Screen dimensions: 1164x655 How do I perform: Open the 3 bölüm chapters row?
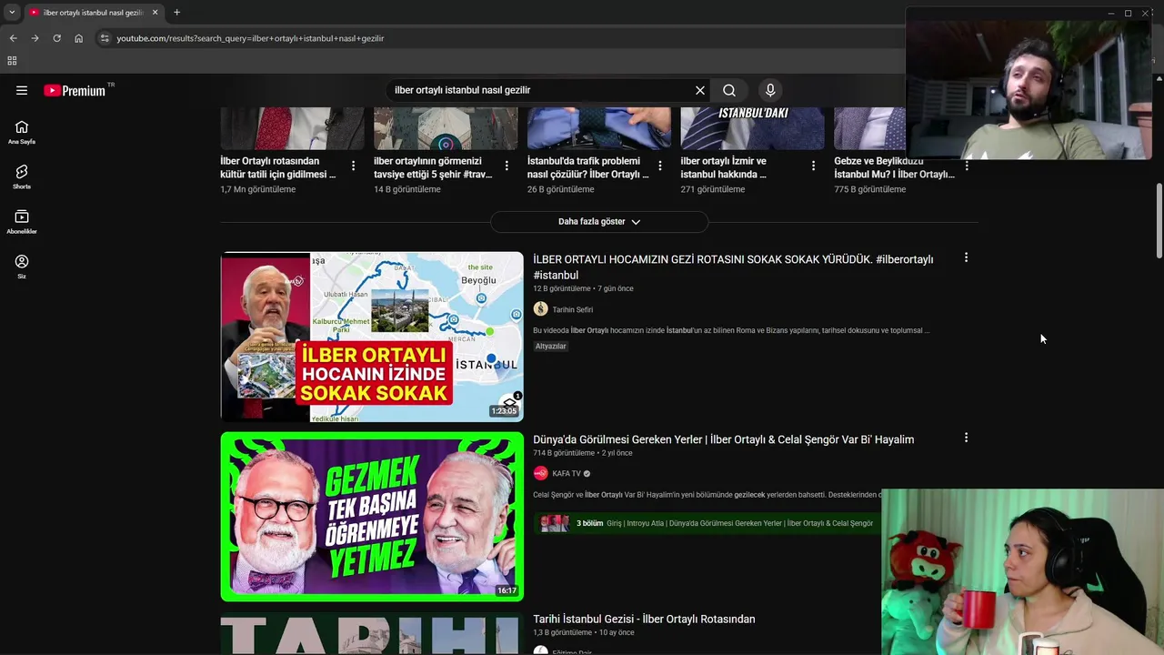click(707, 523)
